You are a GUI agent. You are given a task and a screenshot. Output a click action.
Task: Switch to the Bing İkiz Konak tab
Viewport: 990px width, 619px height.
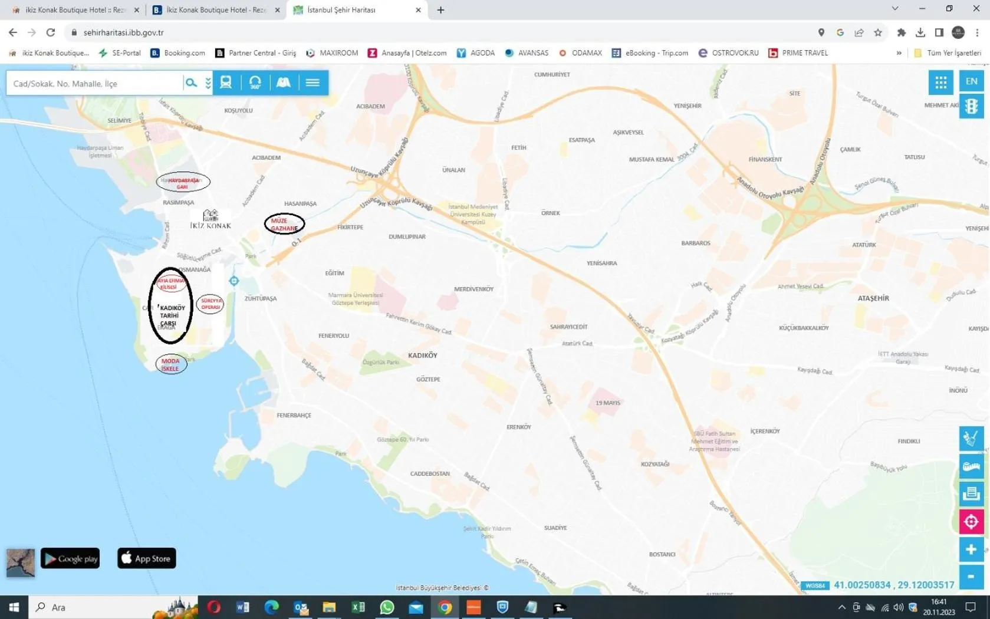212,10
